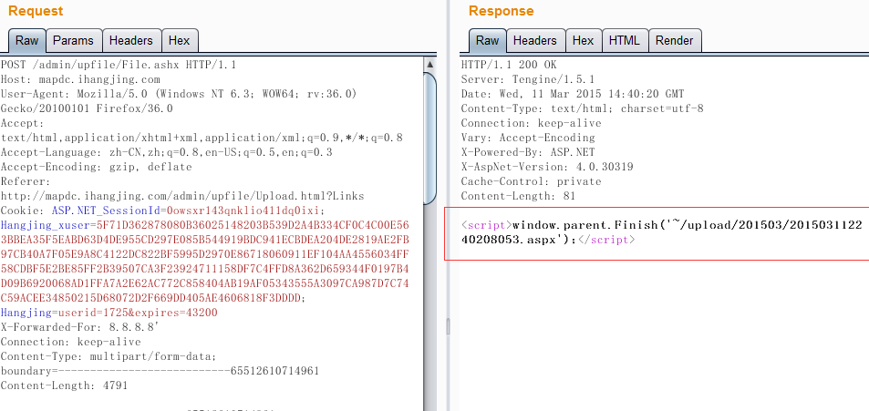Click the User-Agent Mozilla/5.0 header line
Viewport: 869px width, 411px height.
(x=179, y=94)
